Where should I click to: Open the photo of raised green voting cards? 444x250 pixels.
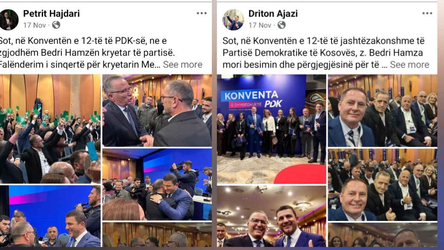tap(50, 129)
